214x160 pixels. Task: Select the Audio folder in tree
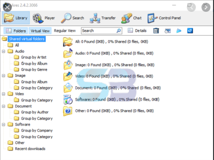20,51
